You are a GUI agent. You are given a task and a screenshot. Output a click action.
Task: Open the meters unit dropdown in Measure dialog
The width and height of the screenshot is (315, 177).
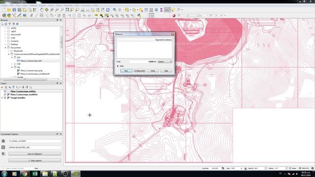click(165, 61)
